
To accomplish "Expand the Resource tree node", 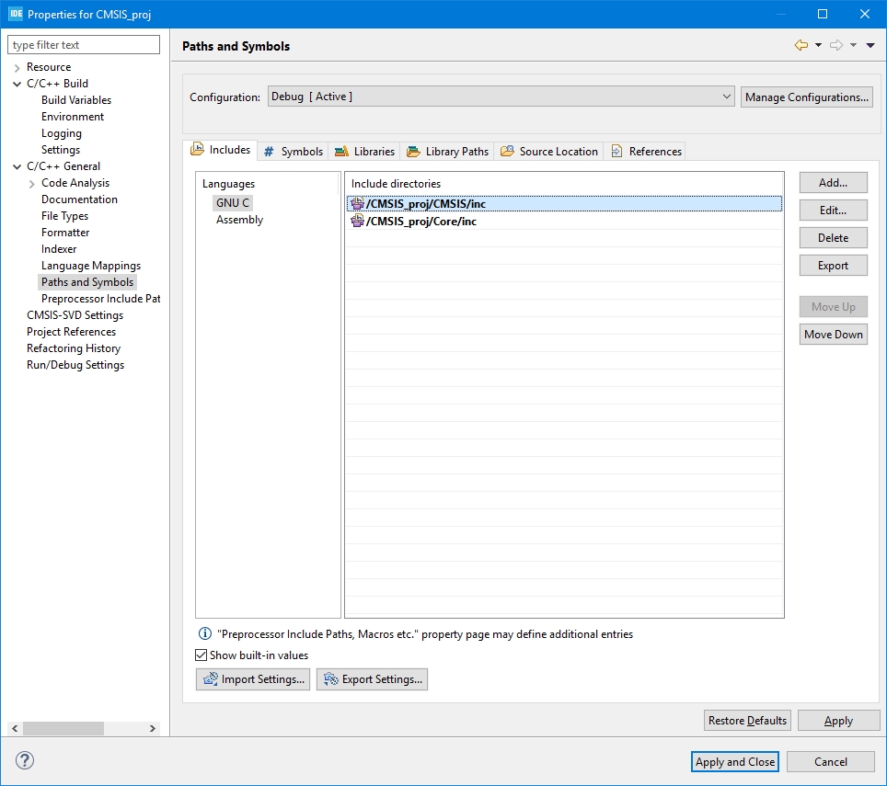I will [x=17, y=67].
